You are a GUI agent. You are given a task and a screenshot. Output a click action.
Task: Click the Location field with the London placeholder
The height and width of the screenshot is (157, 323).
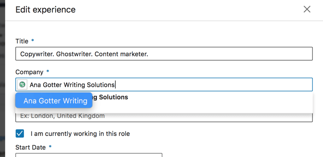coord(164,117)
